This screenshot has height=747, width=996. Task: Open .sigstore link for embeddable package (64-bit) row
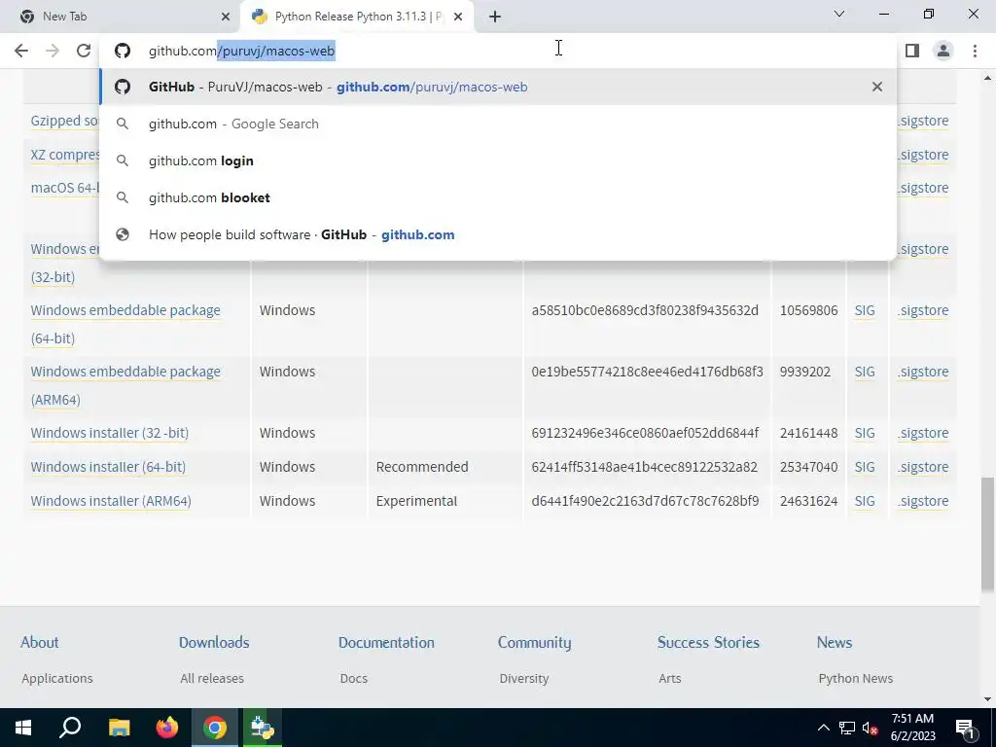point(923,310)
